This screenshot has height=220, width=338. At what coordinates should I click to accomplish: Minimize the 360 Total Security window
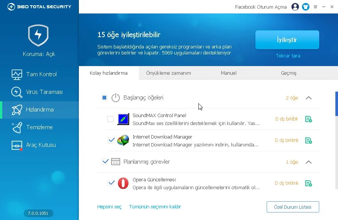[324, 7]
